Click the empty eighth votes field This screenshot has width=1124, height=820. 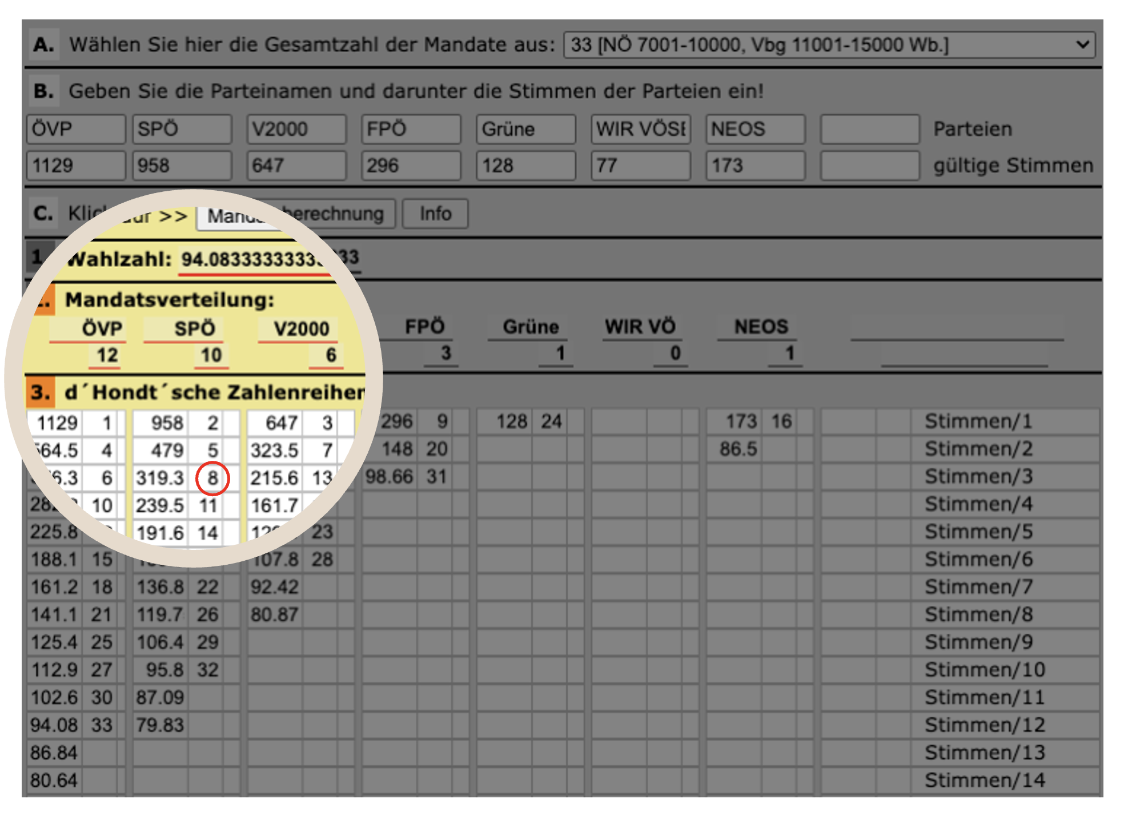coord(869,166)
